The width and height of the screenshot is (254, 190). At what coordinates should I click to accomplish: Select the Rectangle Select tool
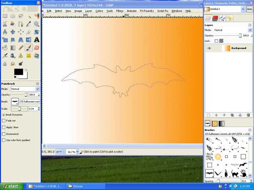(5, 16)
